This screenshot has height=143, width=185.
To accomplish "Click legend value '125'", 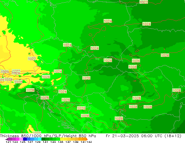I will pos(23,142).
